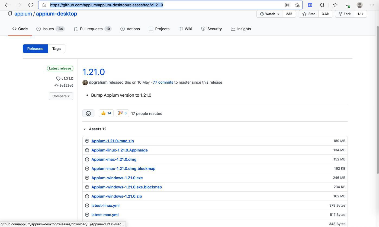The width and height of the screenshot is (379, 227).
Task: Click dpgraham's avatar image
Action: click(x=85, y=83)
